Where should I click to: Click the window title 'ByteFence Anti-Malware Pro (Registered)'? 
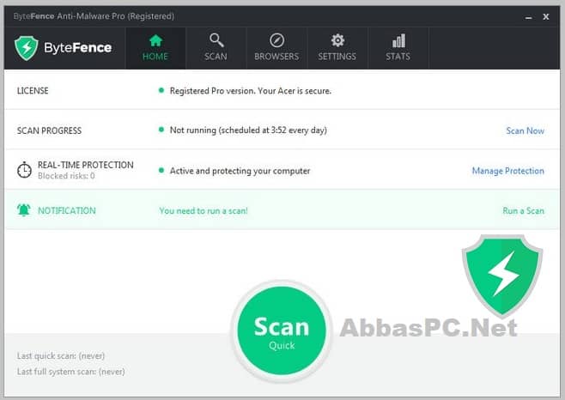[x=94, y=16]
